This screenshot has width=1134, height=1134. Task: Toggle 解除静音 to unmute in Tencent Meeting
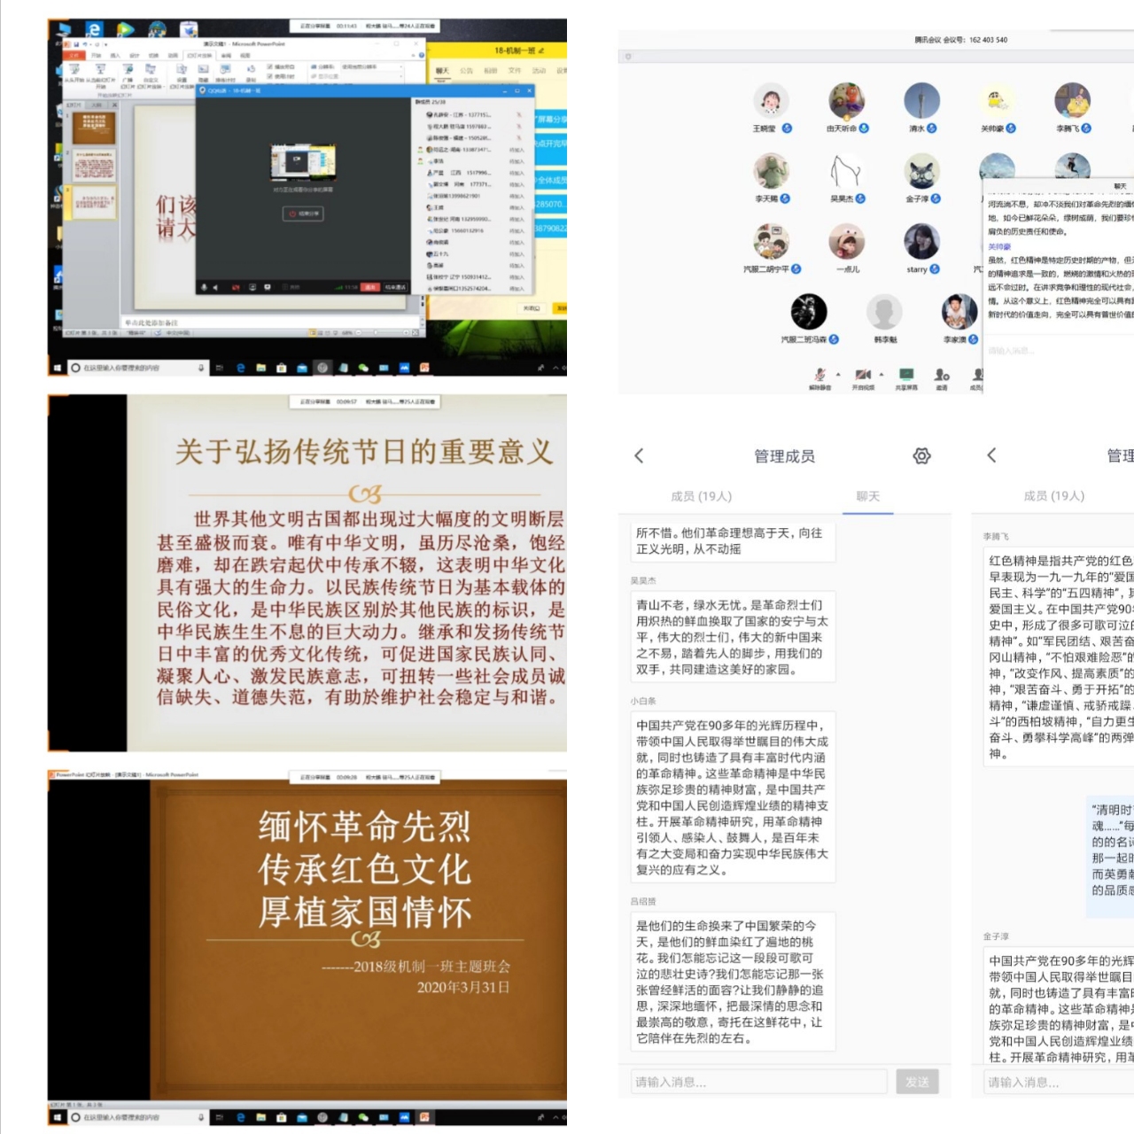pos(819,373)
